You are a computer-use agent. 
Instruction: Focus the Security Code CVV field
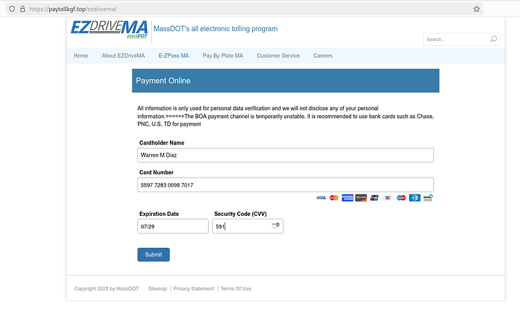point(248,226)
